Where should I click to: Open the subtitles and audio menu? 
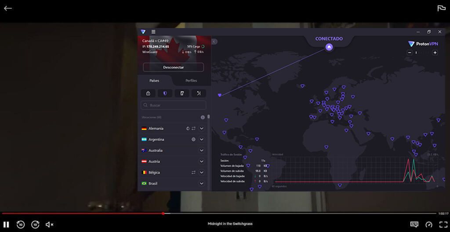pos(414,224)
